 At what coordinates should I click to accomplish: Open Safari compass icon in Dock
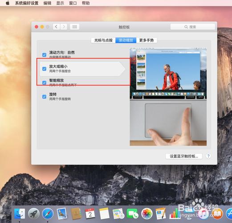click(x=48, y=214)
